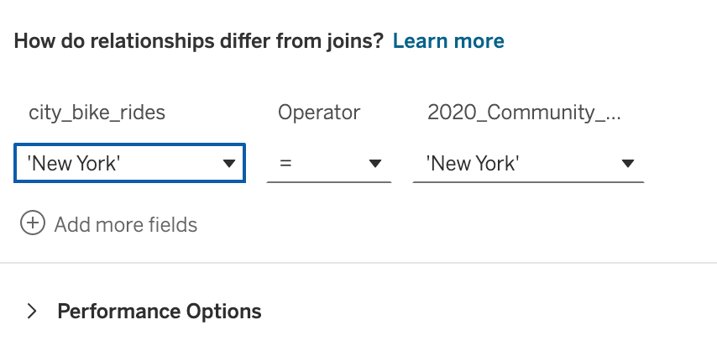Image resolution: width=717 pixels, height=346 pixels.
Task: Click the truncated 2020_Community_... table header
Action: pos(524,113)
